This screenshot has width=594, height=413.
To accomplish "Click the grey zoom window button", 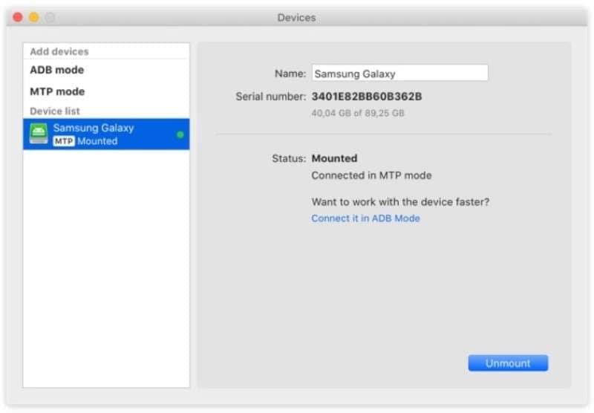I will click(49, 17).
